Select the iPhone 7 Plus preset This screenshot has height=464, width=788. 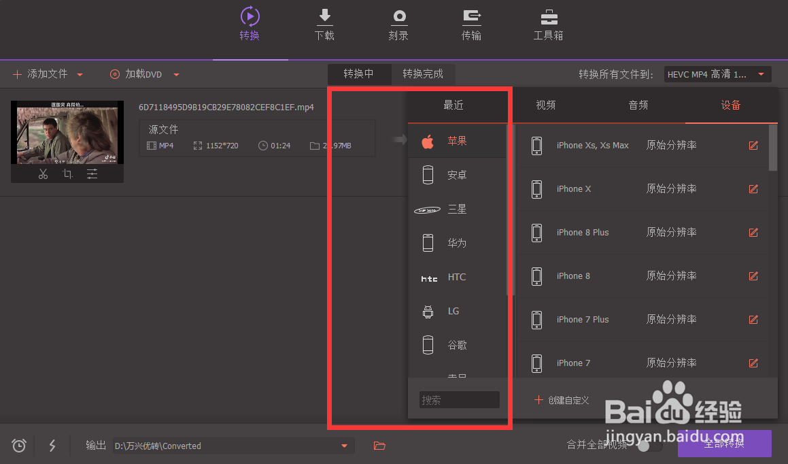pyautogui.click(x=643, y=319)
